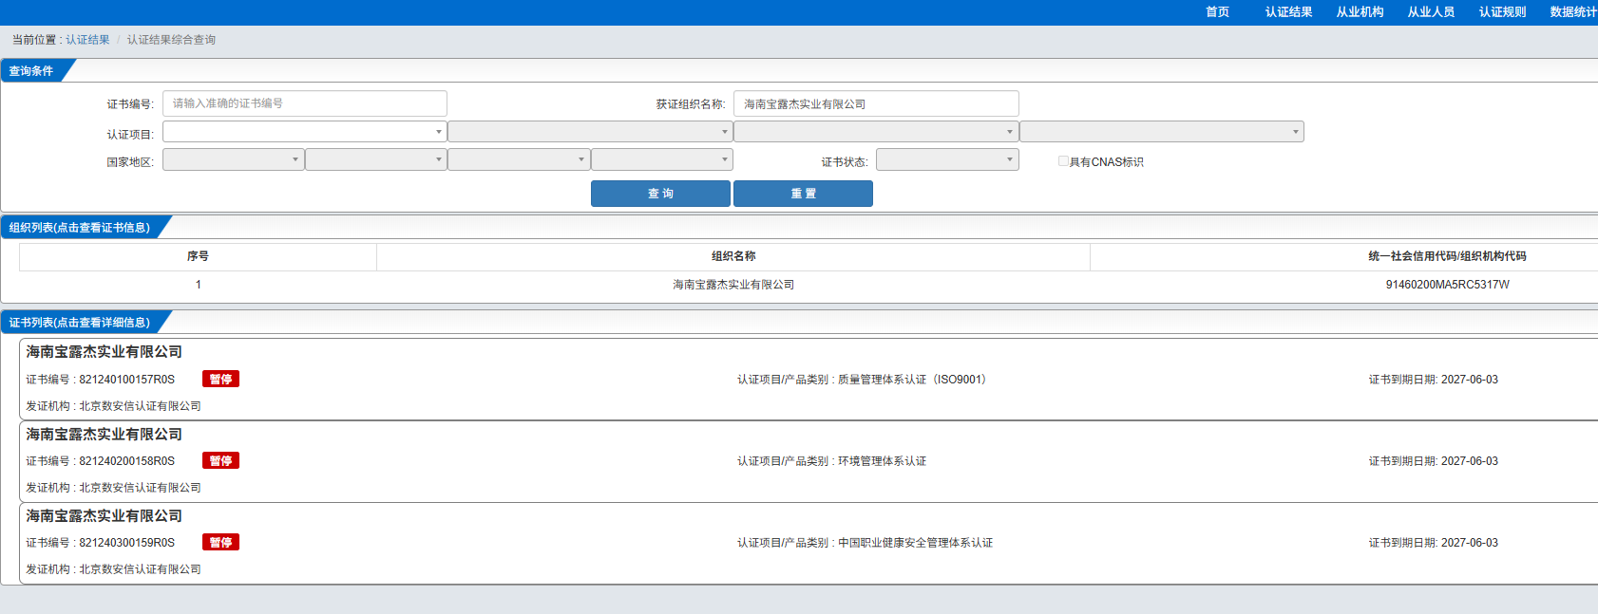Open the first 国家地区 dropdown

[233, 159]
